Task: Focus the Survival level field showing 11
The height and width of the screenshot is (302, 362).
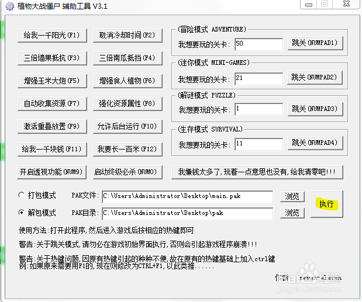Action: click(x=259, y=144)
